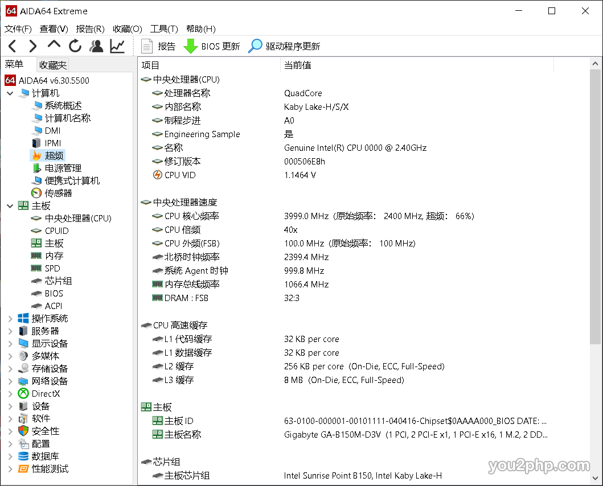603x486 pixels.
Task: Expand the 软件 tree node
Action: tap(10, 419)
